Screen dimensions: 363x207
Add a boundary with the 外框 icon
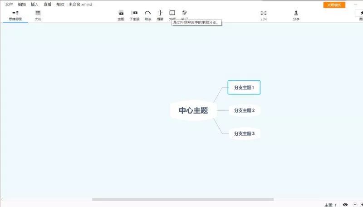(172, 14)
